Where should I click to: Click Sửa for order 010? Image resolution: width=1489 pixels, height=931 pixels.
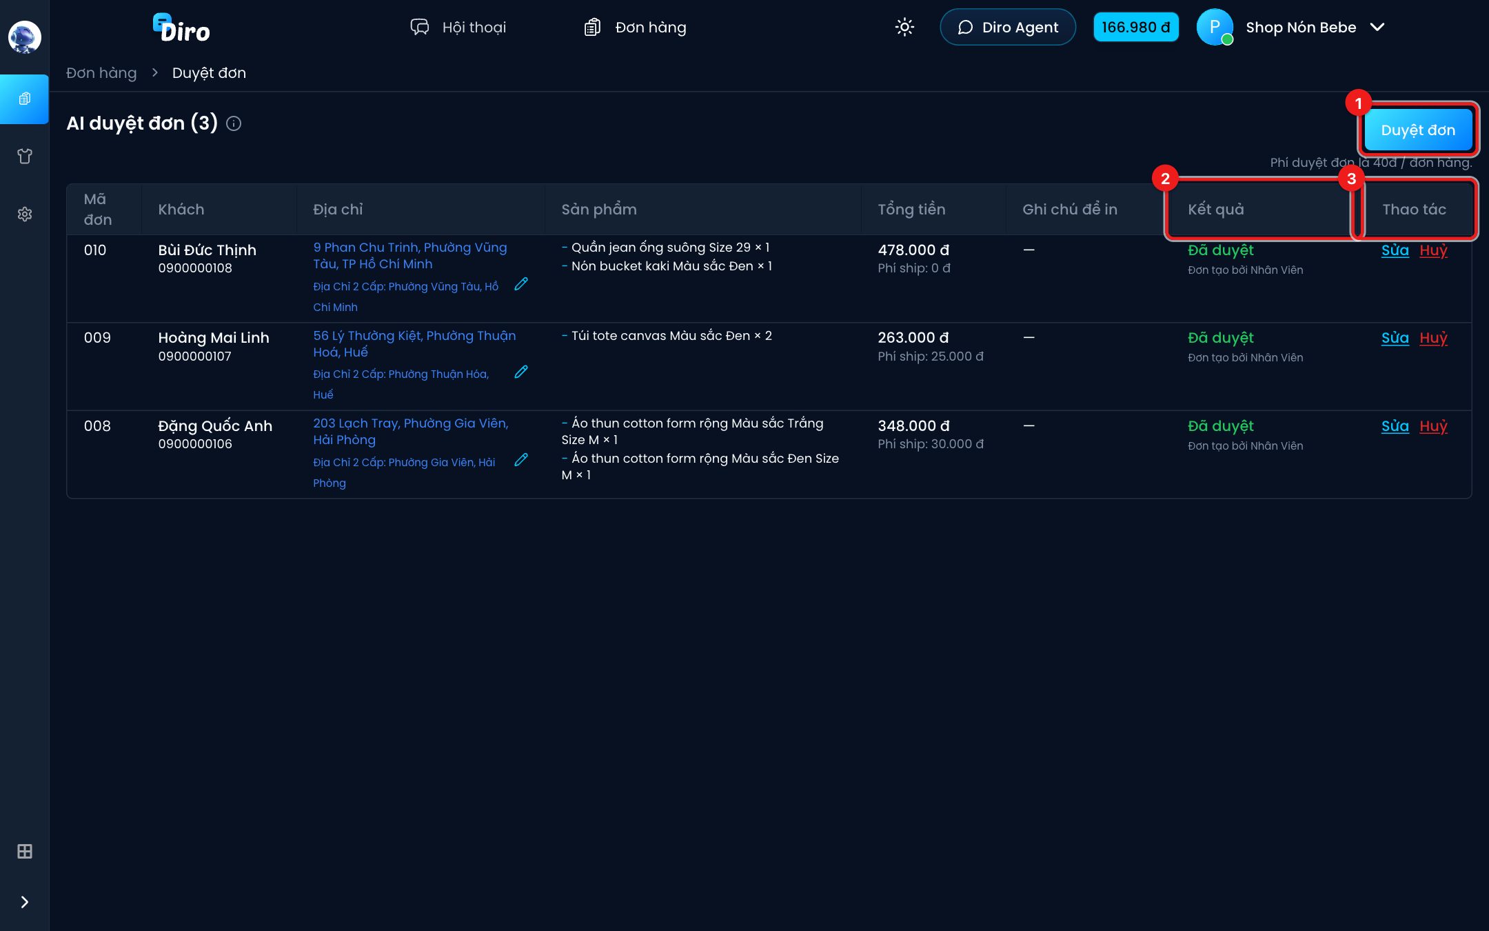tap(1395, 250)
